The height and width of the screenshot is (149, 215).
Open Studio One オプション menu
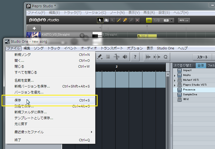point(135,48)
